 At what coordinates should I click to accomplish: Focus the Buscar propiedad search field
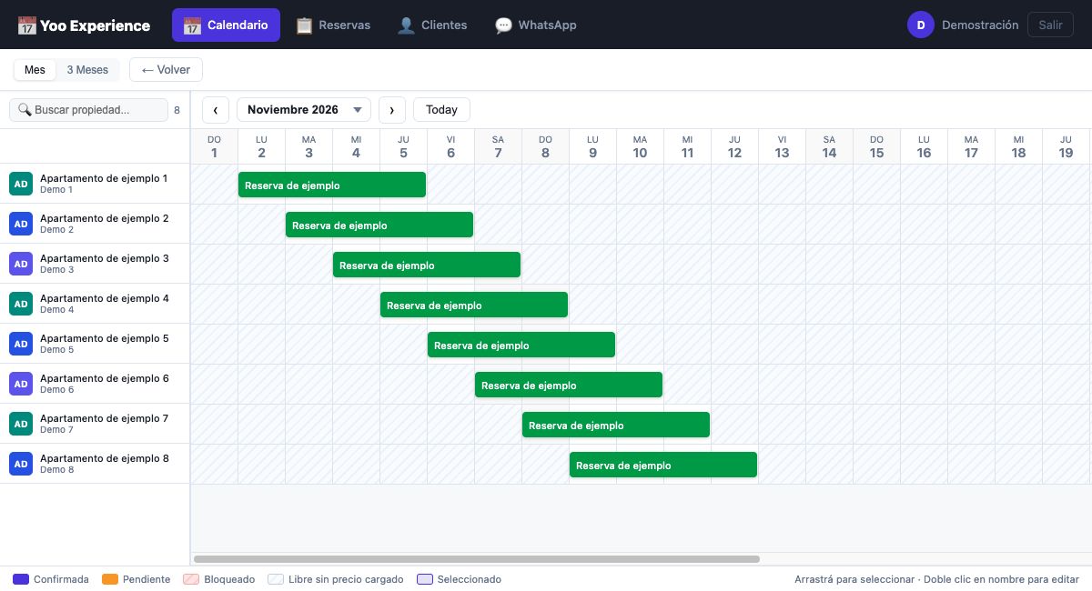pos(88,110)
